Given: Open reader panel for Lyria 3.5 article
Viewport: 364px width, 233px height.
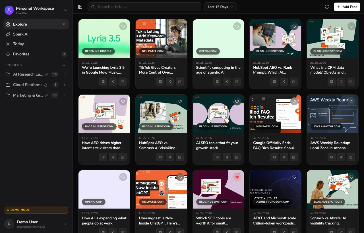Looking at the screenshot, I should 103,82.
